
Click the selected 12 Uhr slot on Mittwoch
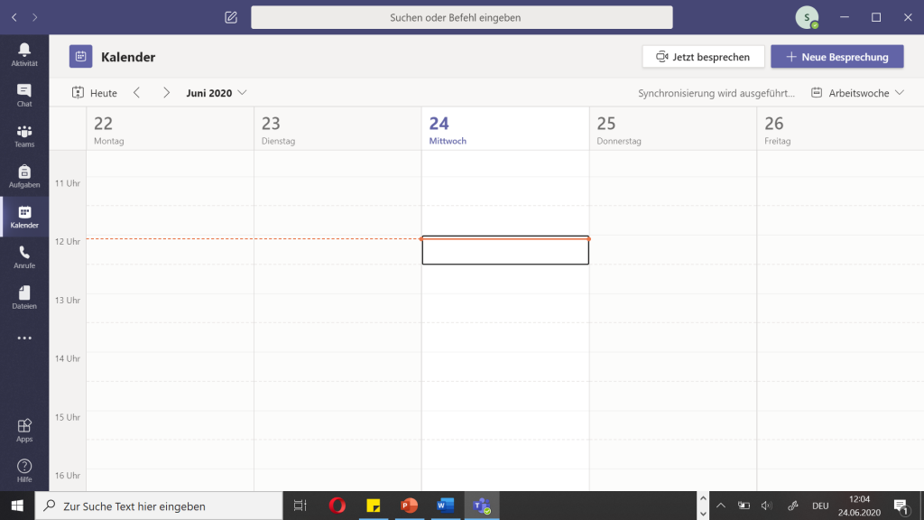point(505,250)
